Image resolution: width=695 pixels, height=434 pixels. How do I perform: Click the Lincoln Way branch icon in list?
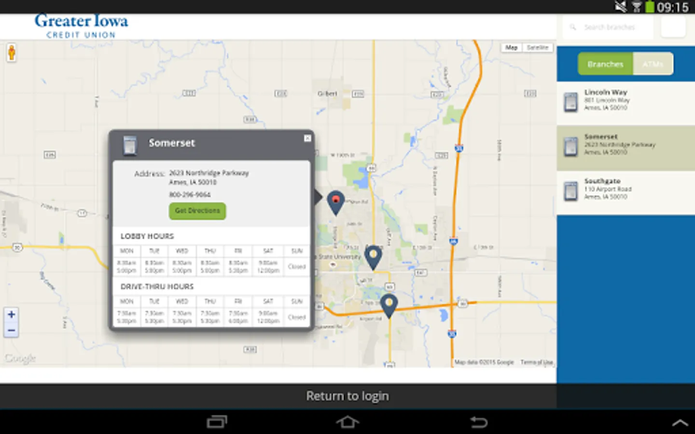coord(571,102)
